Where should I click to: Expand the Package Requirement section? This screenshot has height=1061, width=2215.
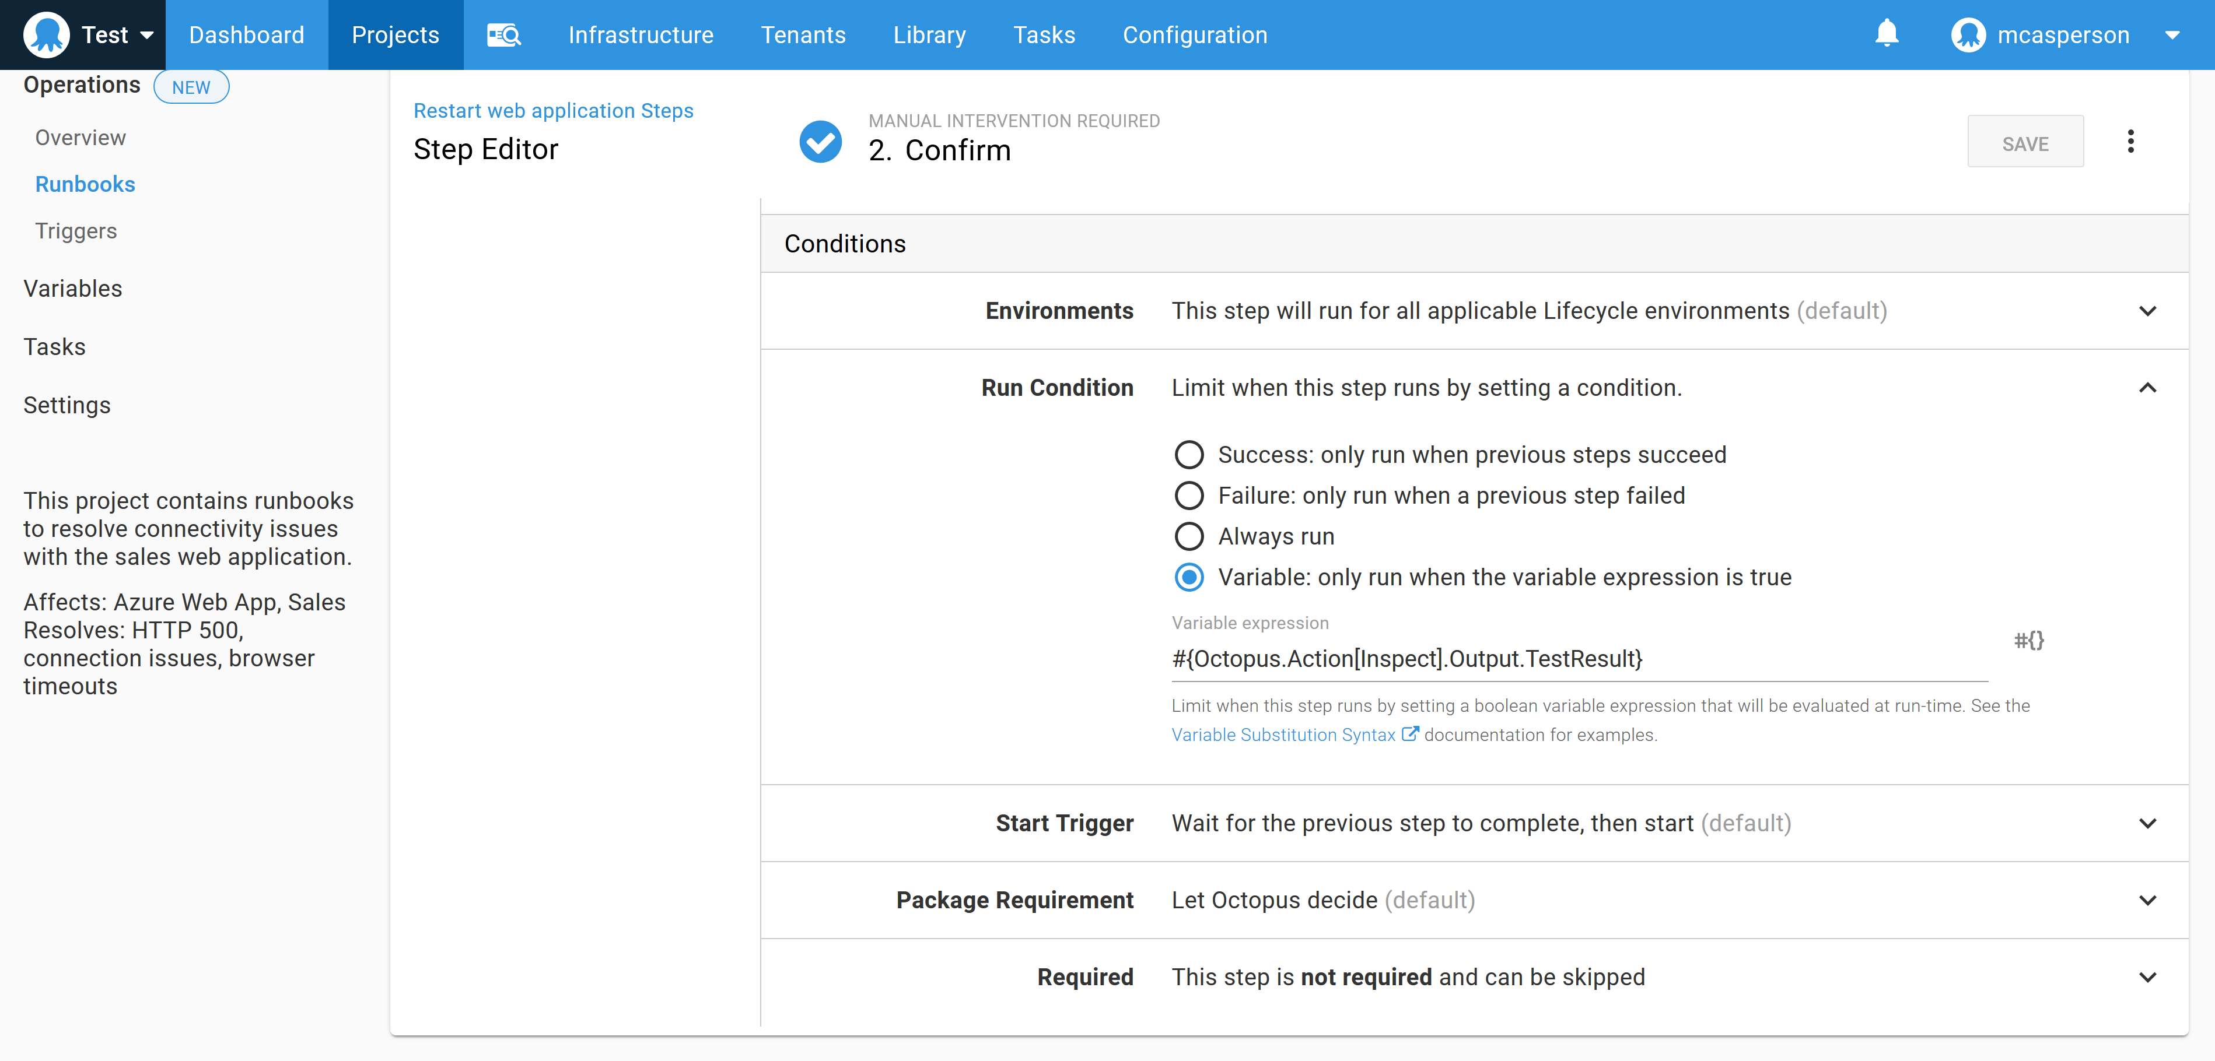(x=2149, y=900)
